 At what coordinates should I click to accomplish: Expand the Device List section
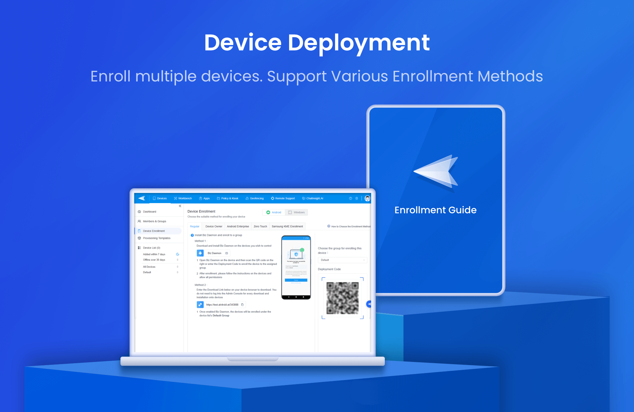pyautogui.click(x=152, y=248)
